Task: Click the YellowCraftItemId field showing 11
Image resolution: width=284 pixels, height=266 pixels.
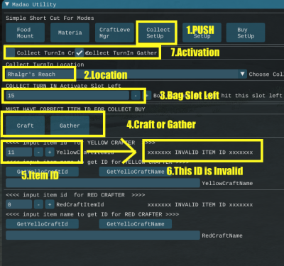Action: 18,152
